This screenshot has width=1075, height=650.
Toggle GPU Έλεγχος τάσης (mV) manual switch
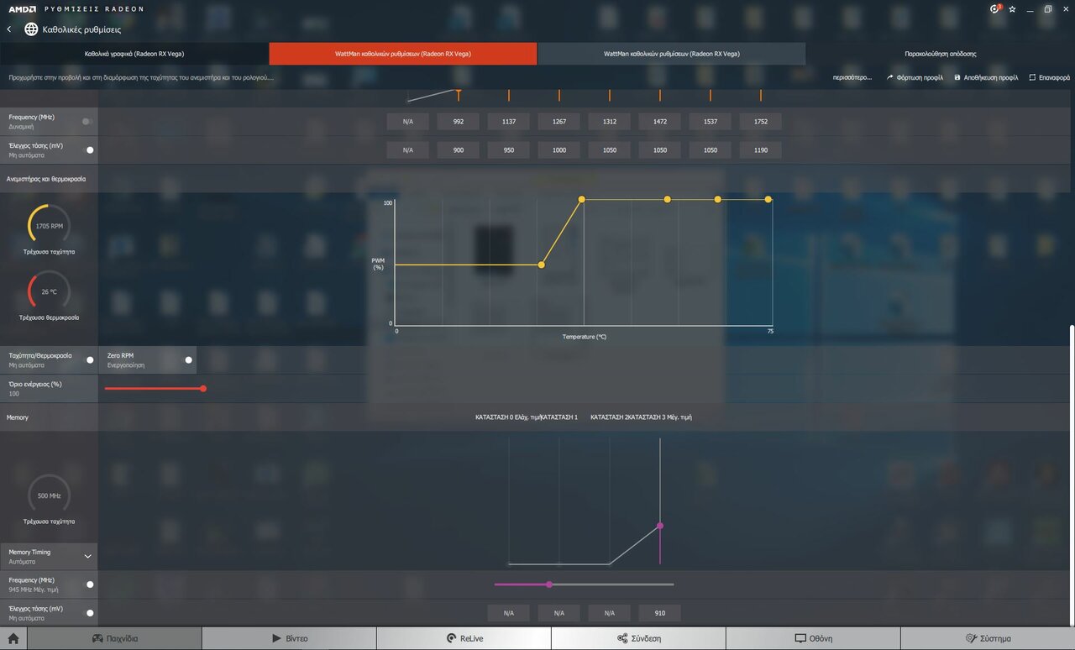[89, 150]
